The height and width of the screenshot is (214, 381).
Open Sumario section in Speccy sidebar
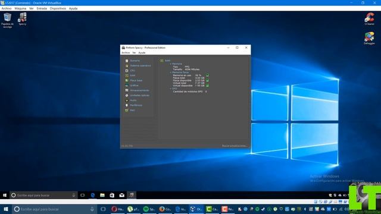click(135, 61)
